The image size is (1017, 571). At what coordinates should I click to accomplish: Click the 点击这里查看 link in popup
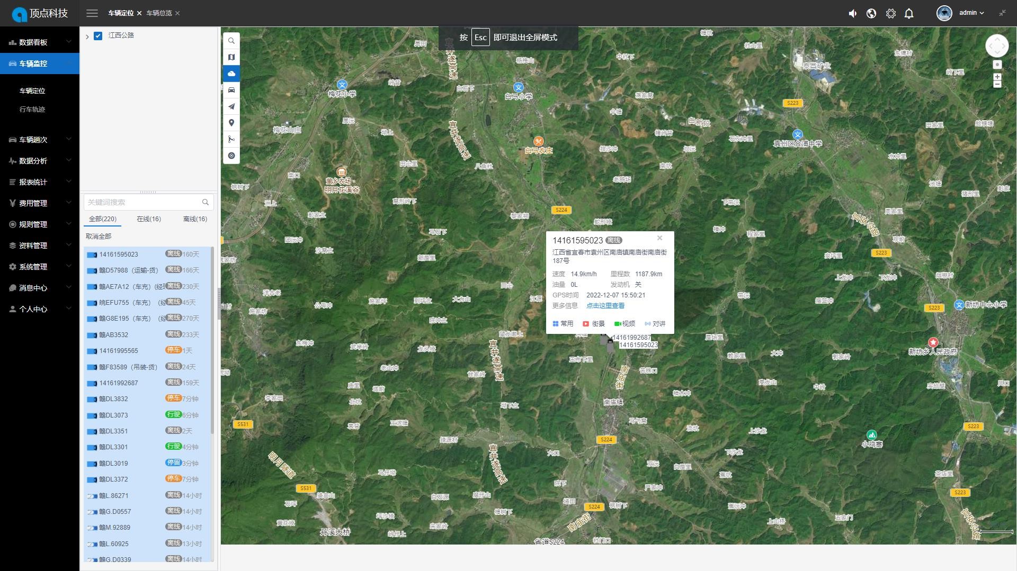[605, 305]
